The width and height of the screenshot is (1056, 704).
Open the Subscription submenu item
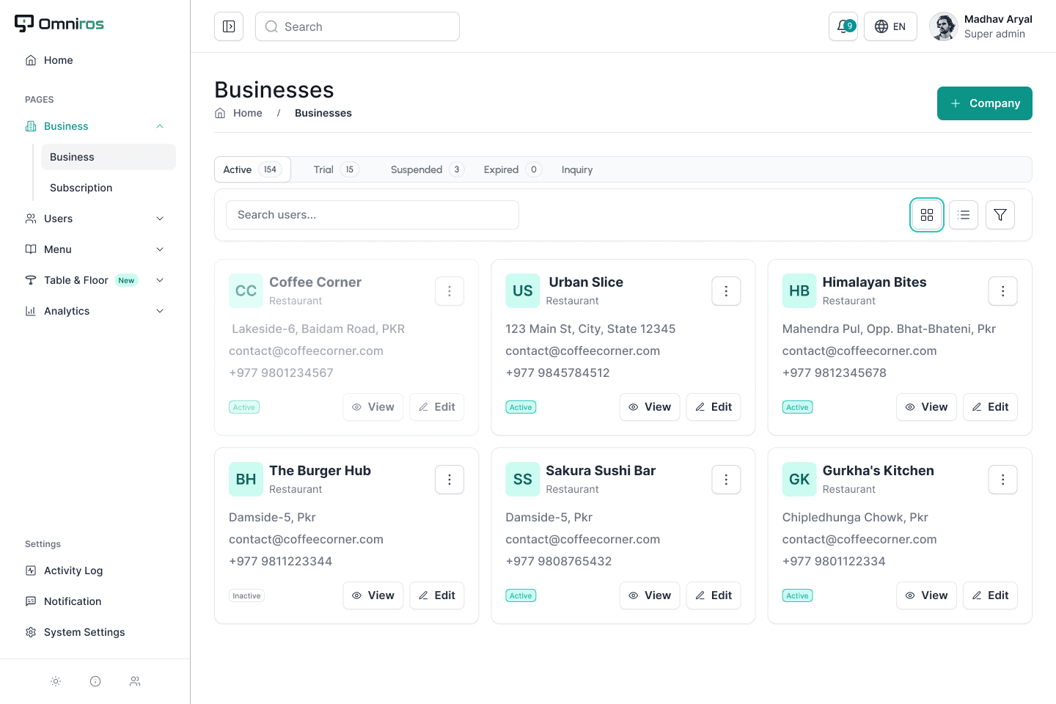pyautogui.click(x=109, y=188)
